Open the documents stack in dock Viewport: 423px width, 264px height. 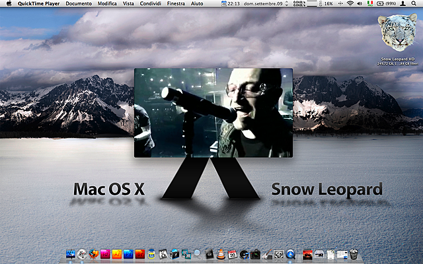point(330,254)
